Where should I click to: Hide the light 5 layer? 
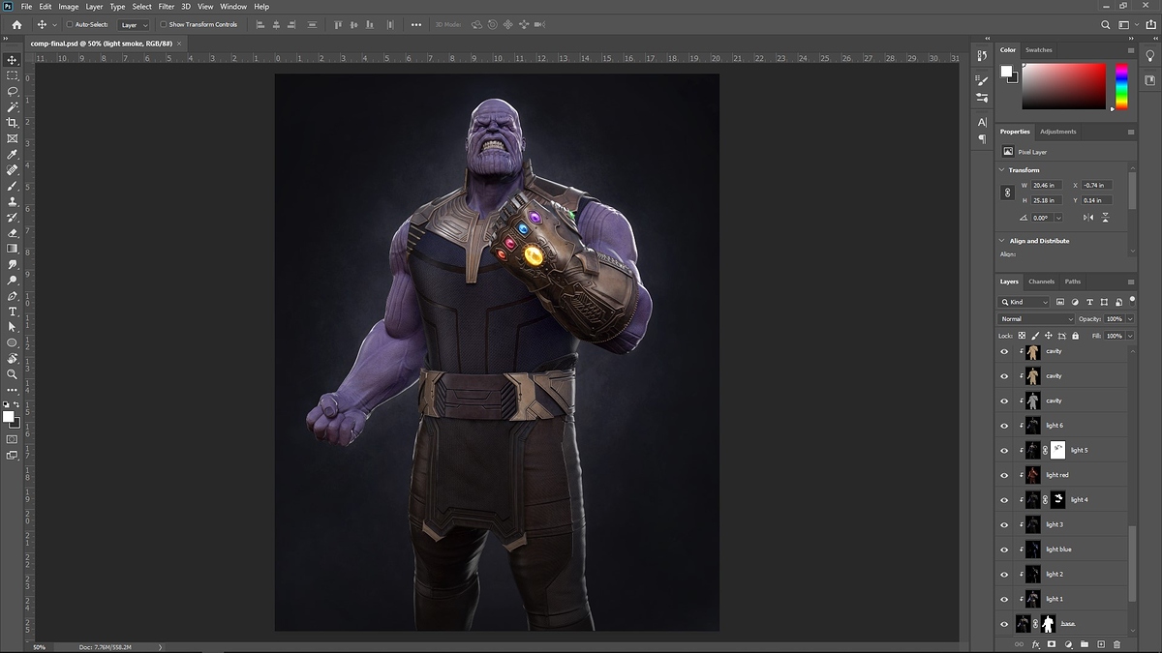point(1004,450)
